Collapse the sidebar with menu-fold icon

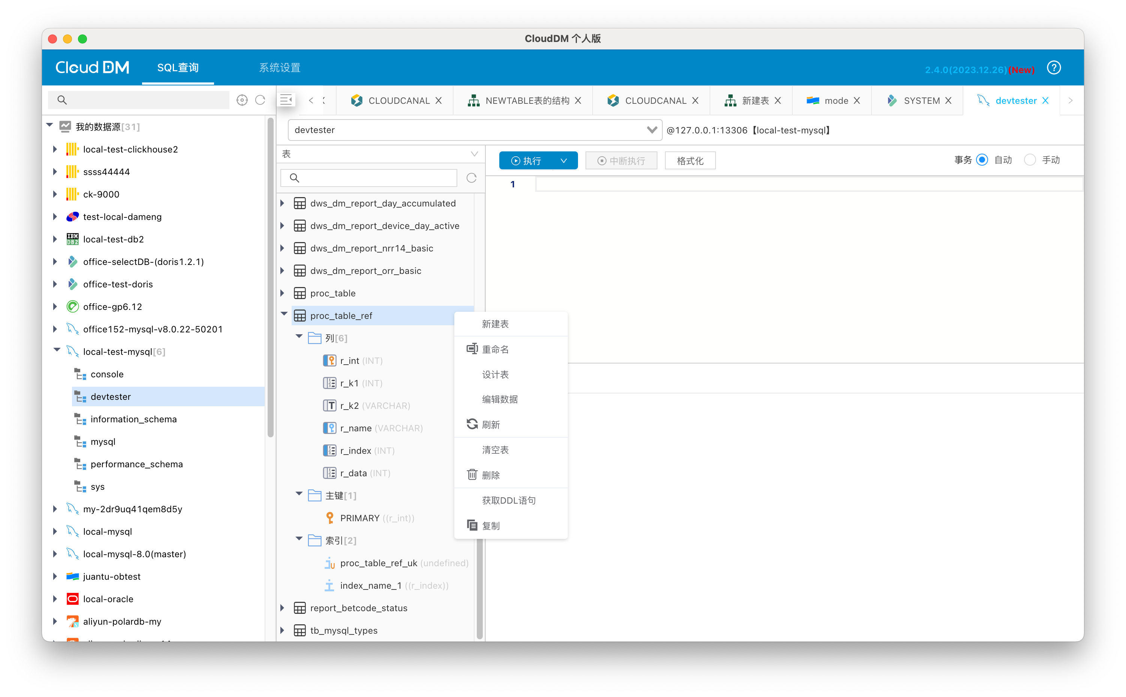pos(286,100)
